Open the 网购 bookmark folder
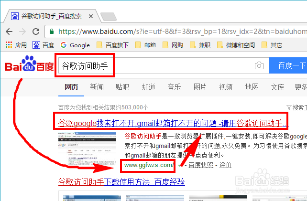The height and width of the screenshot is (201, 307). coord(173,45)
